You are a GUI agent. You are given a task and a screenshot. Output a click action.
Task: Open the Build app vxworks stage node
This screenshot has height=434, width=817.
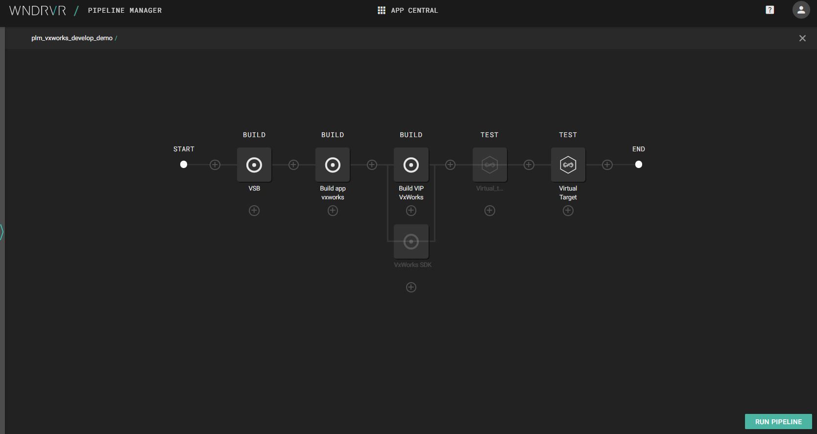tap(333, 165)
